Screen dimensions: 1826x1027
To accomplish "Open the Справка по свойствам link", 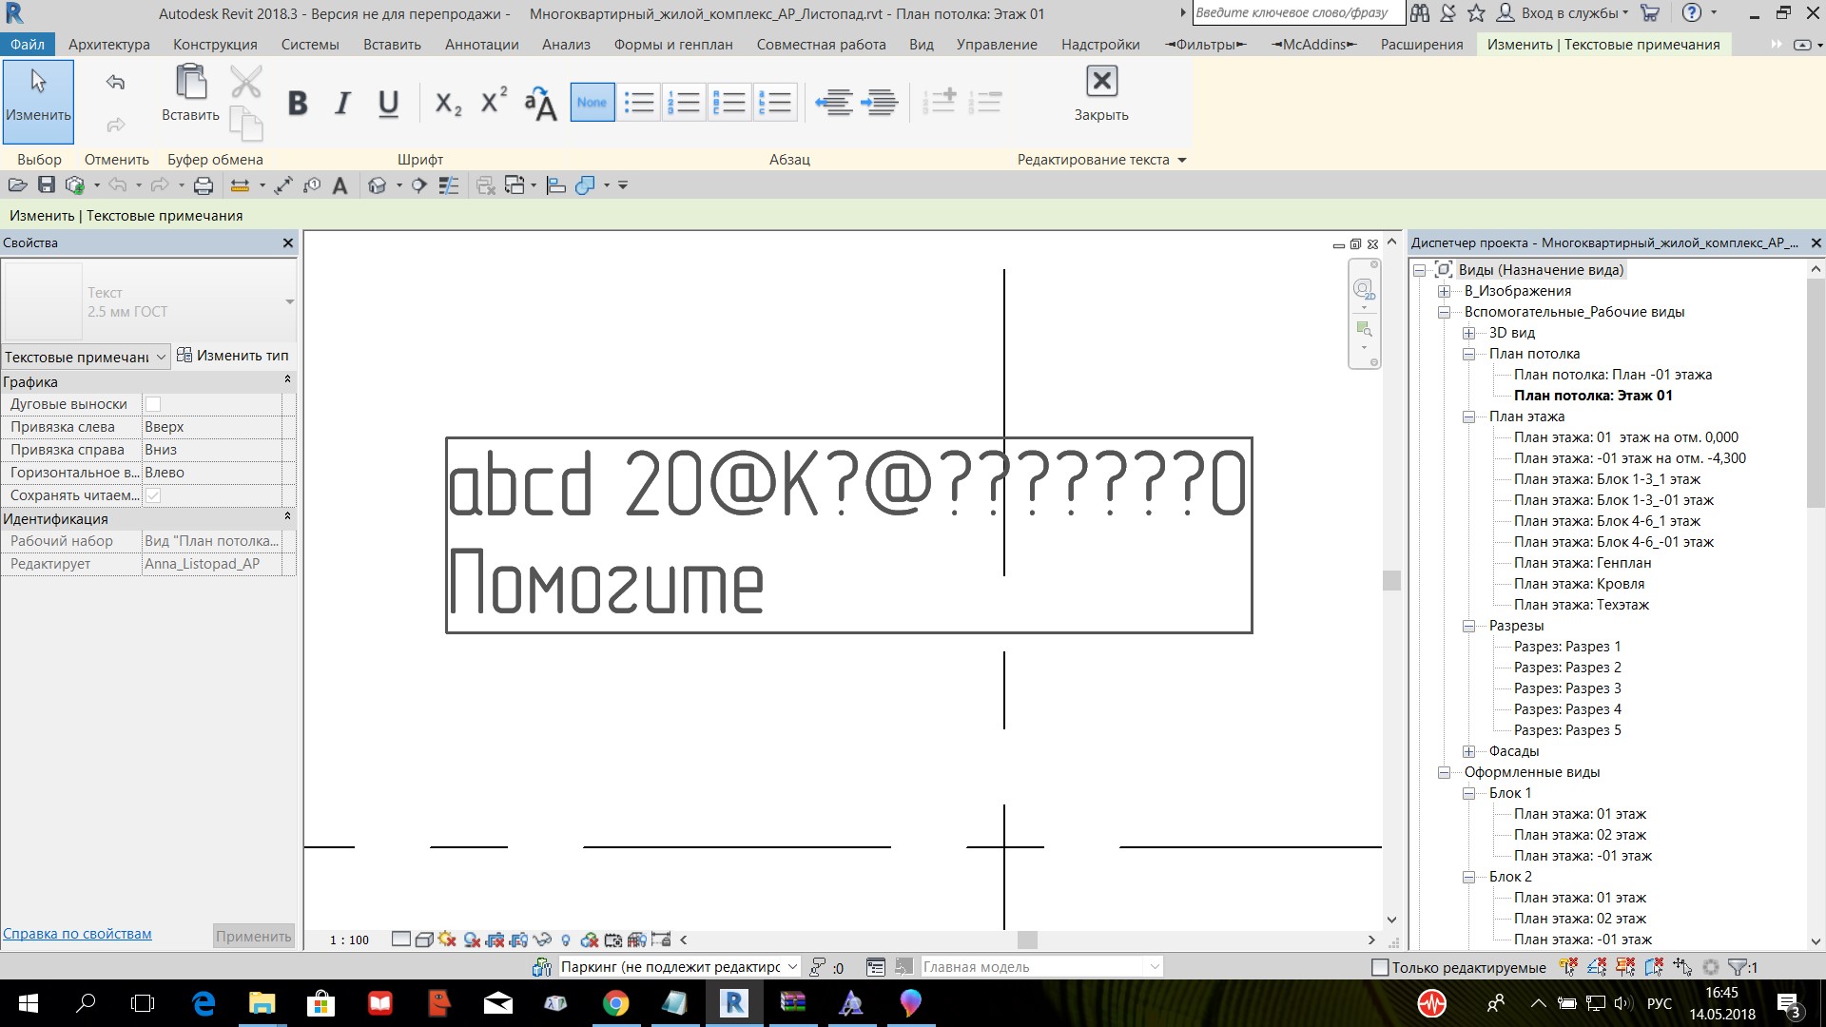I will [x=77, y=934].
